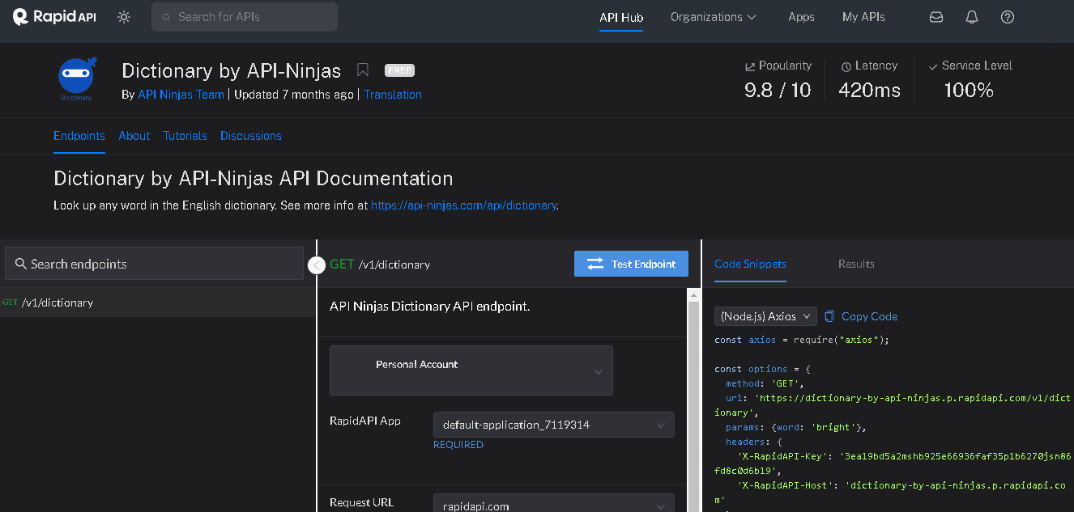The width and height of the screenshot is (1074, 512).
Task: Switch to the Code Snippets tab
Action: [750, 264]
